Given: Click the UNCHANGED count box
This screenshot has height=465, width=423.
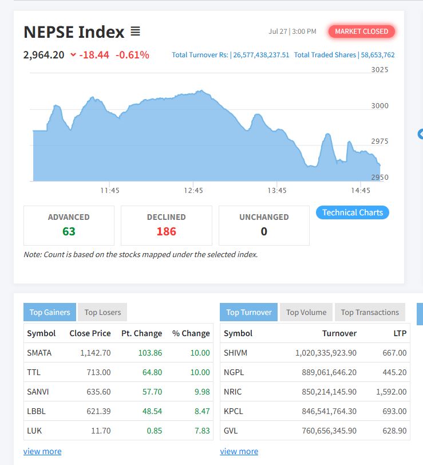Looking at the screenshot, I should (264, 225).
